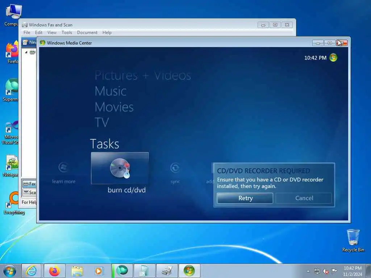The height and width of the screenshot is (278, 371).
Task: Show hidden system tray icons
Action: [x=308, y=271]
